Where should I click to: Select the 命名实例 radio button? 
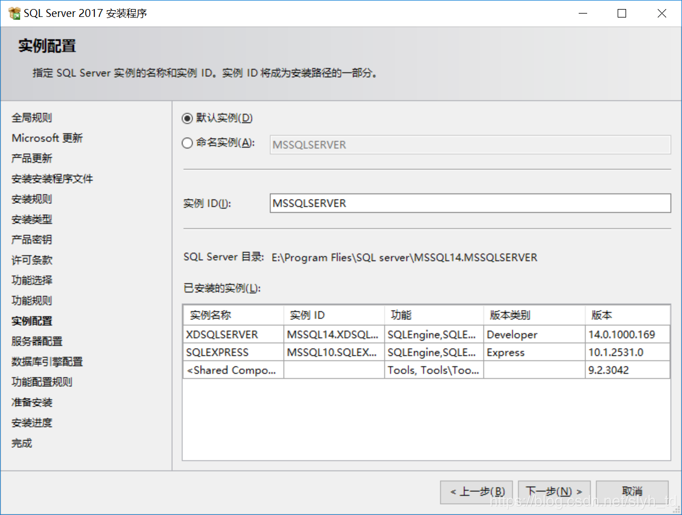click(x=187, y=143)
